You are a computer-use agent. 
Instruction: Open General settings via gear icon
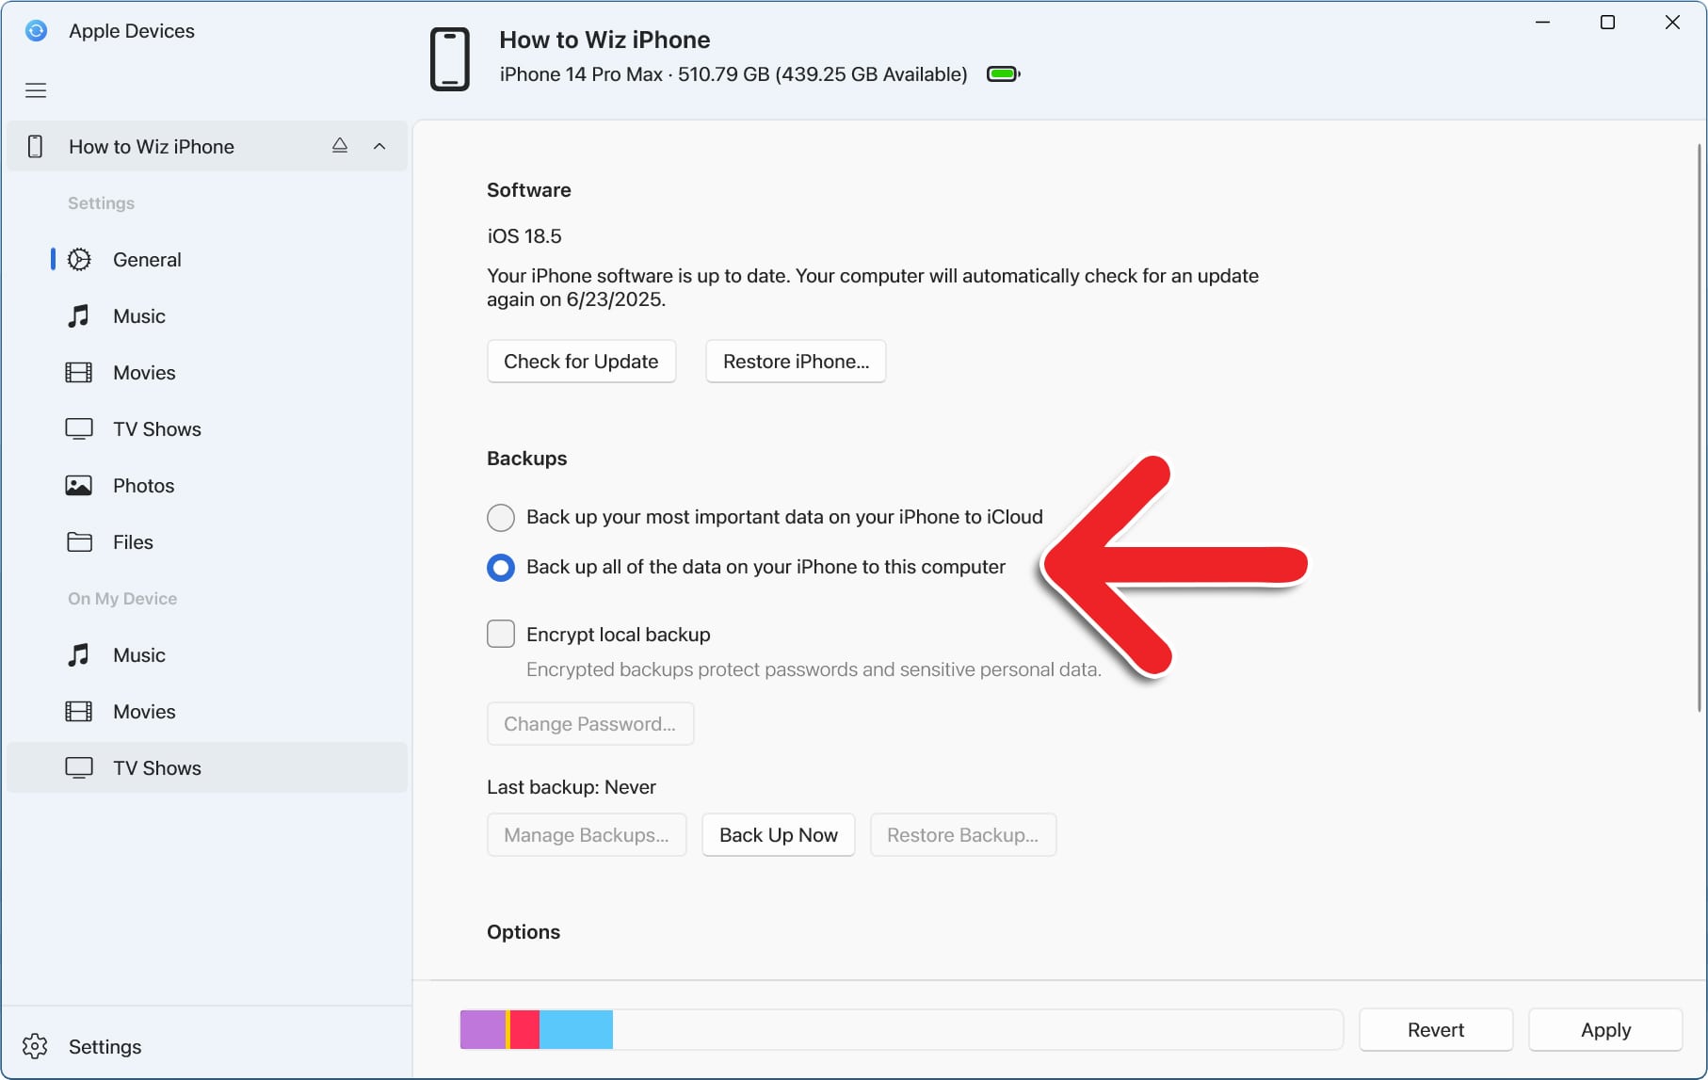tap(79, 259)
